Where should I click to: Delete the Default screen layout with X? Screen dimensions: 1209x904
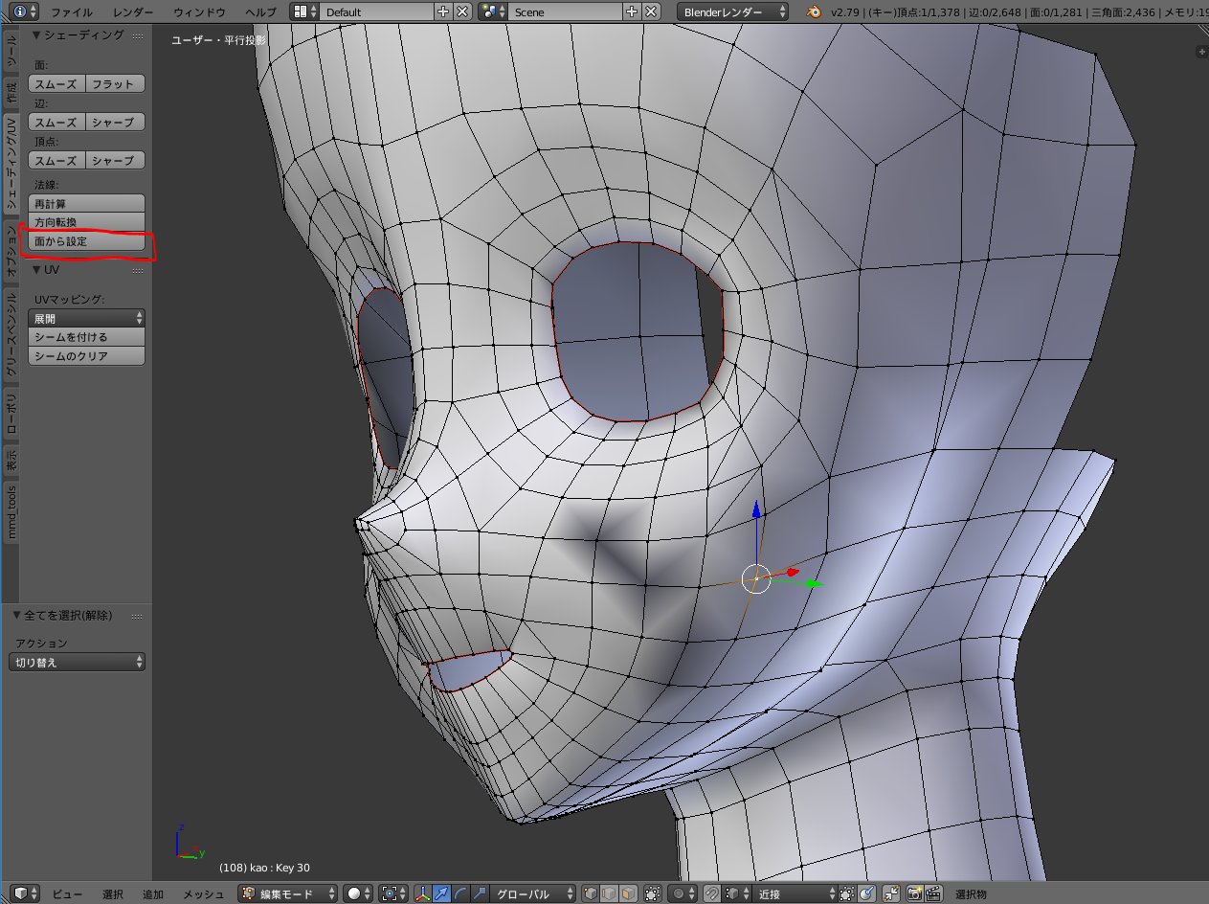[x=462, y=11]
